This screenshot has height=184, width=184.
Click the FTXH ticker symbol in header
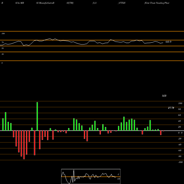pos(122,3)
